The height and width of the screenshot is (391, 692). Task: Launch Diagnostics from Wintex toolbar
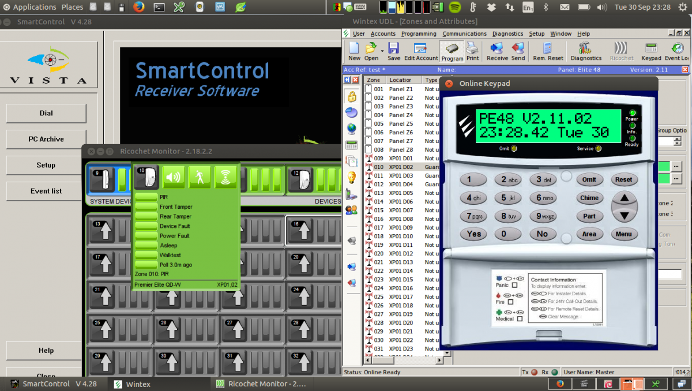586,51
